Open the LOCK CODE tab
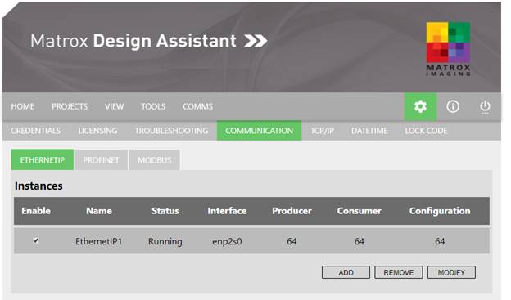 426,131
